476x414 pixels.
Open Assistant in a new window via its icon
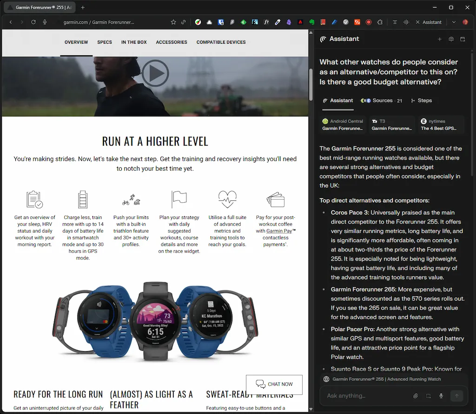pos(463,39)
